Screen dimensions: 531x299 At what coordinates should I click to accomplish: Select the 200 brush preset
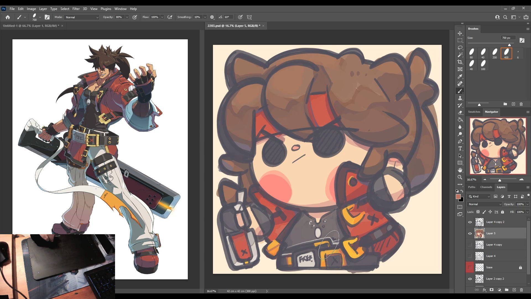[x=494, y=53]
